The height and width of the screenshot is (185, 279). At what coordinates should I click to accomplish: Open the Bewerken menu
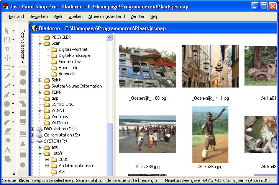(39, 16)
